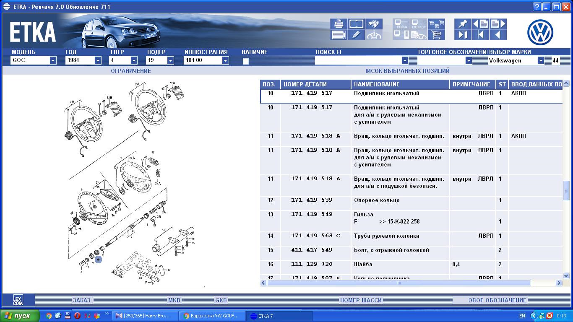Click the НОМЕР ШАССИ button
The width and height of the screenshot is (573, 322).
coord(361,300)
